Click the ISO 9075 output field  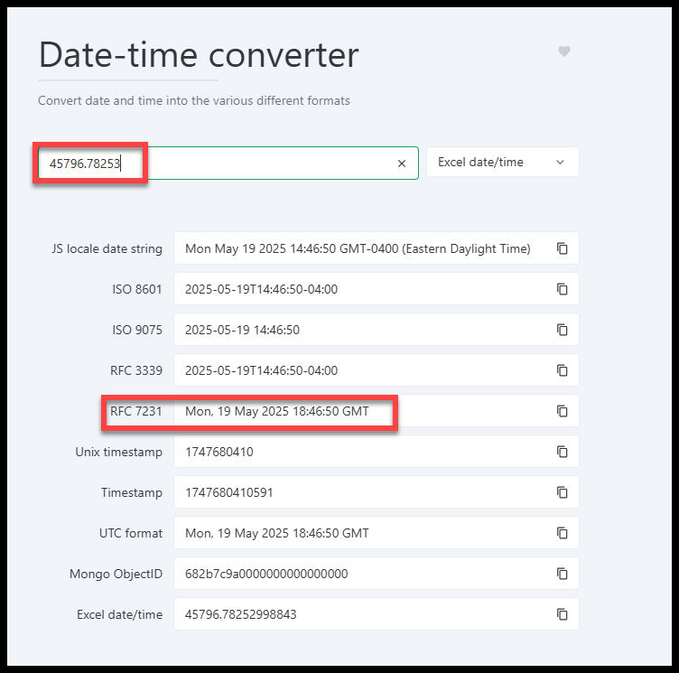[376, 330]
